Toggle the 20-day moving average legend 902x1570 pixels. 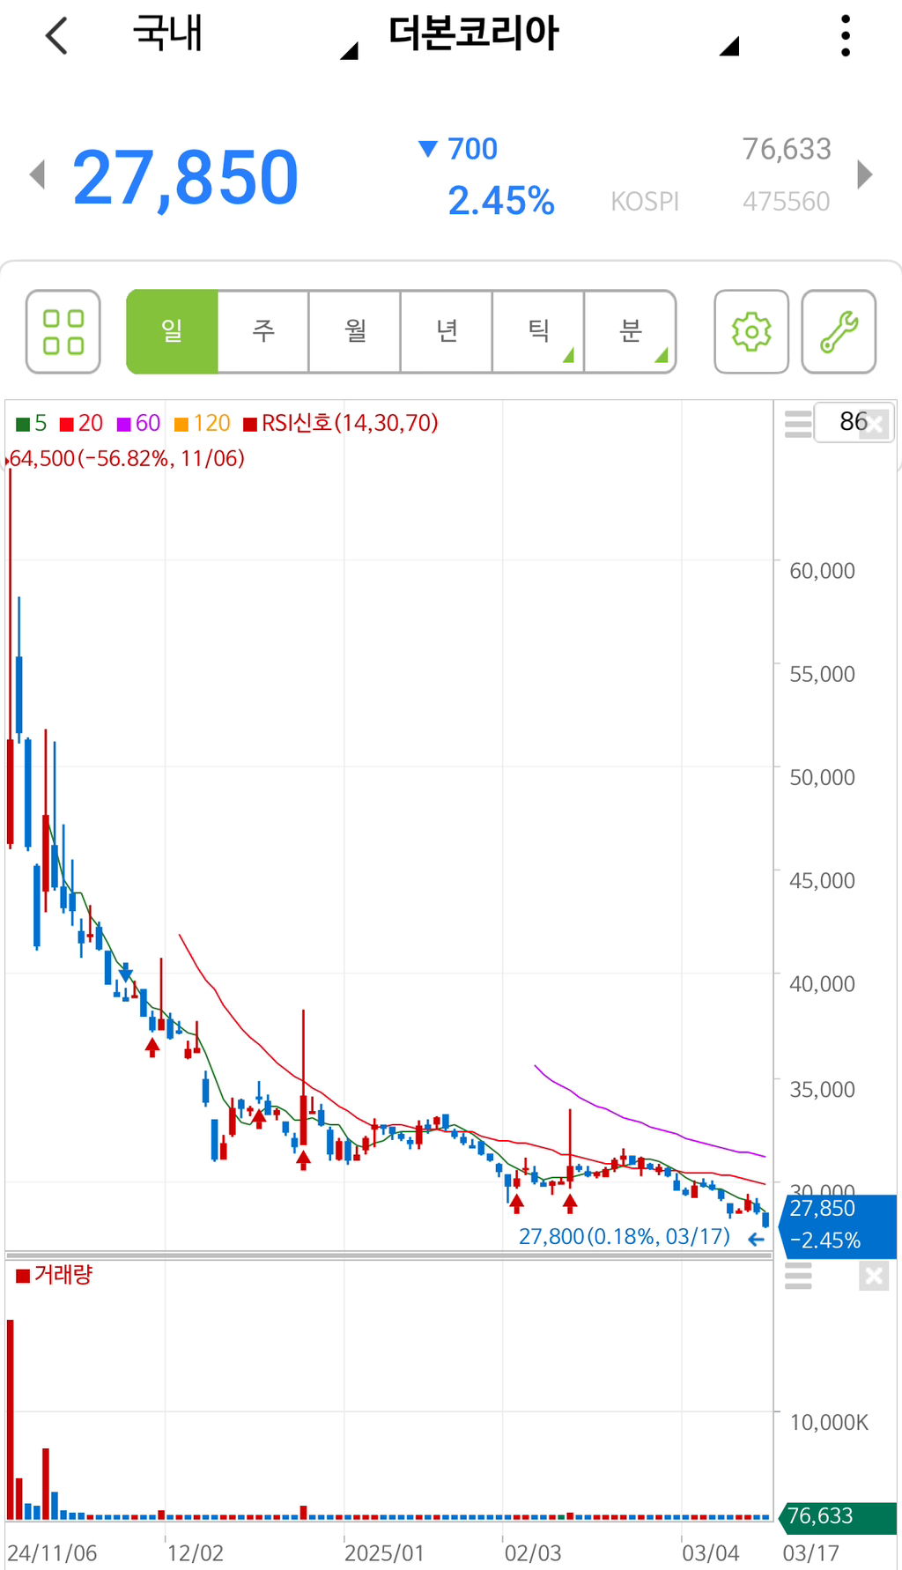coord(82,424)
